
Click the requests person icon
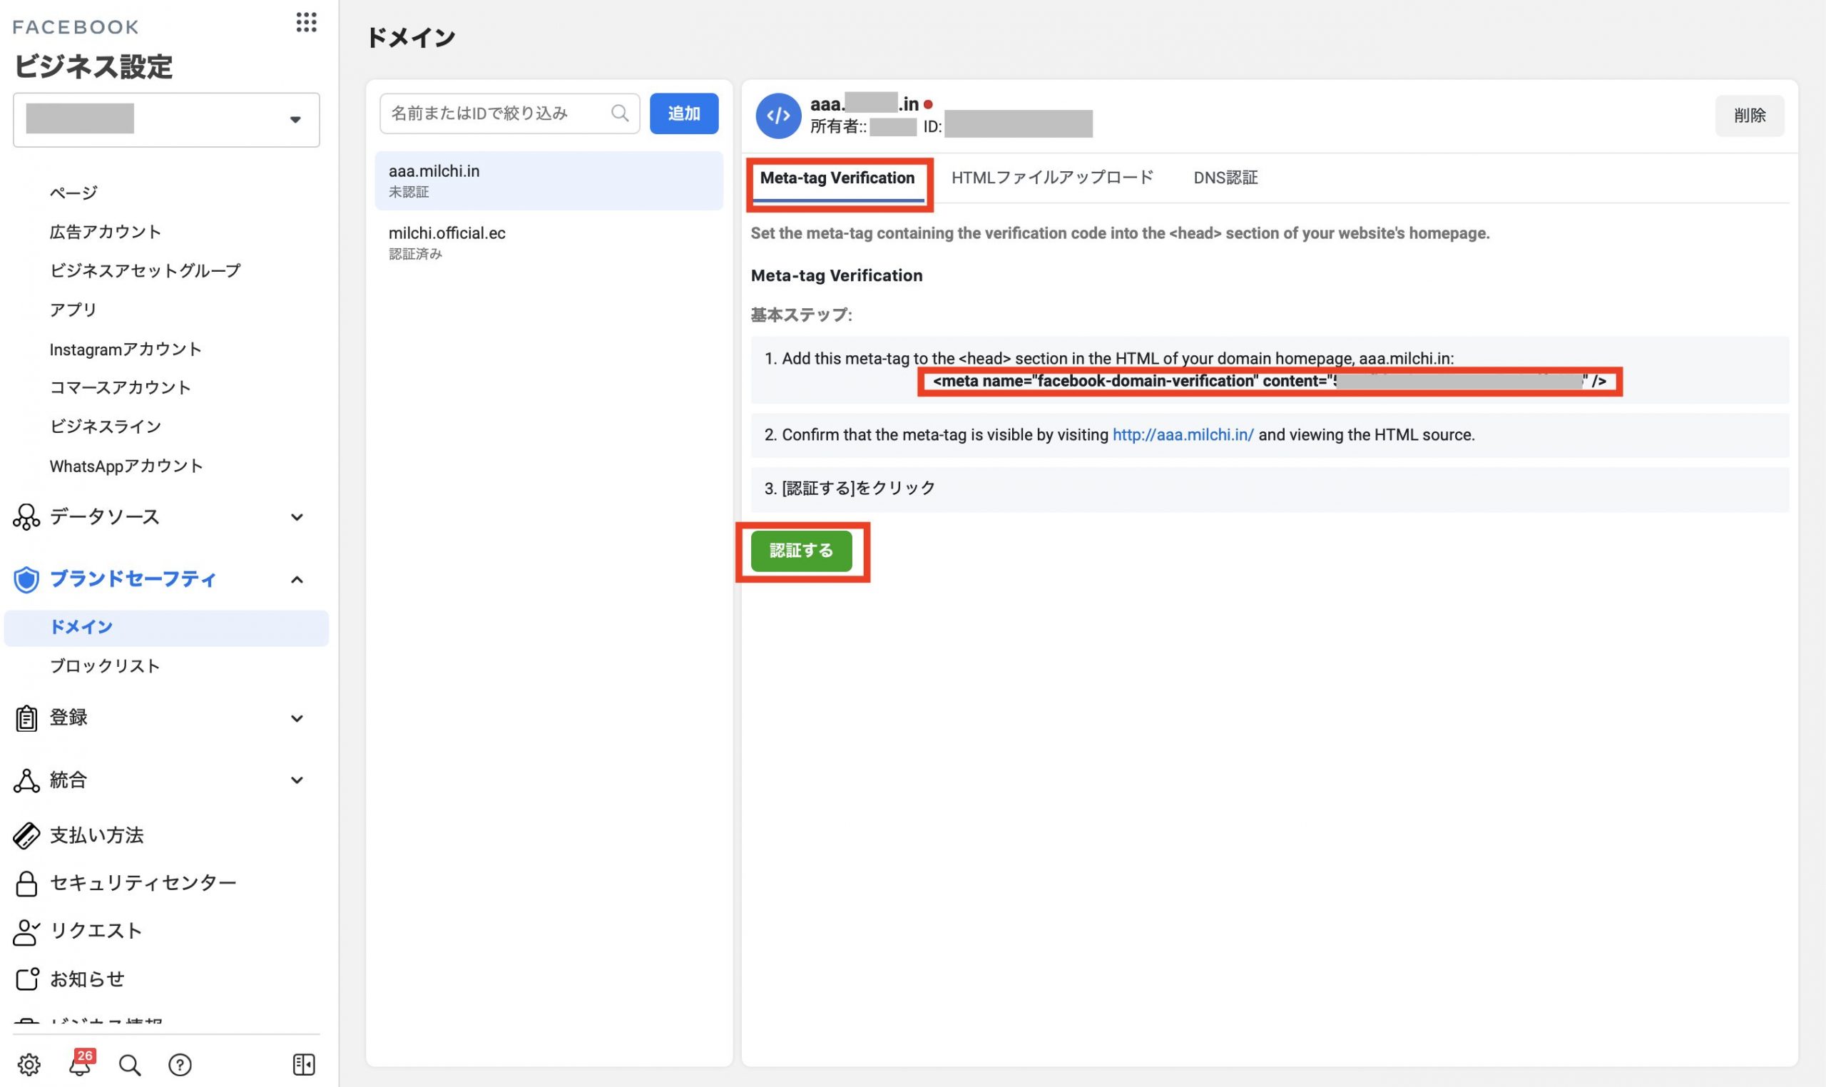pos(26,932)
